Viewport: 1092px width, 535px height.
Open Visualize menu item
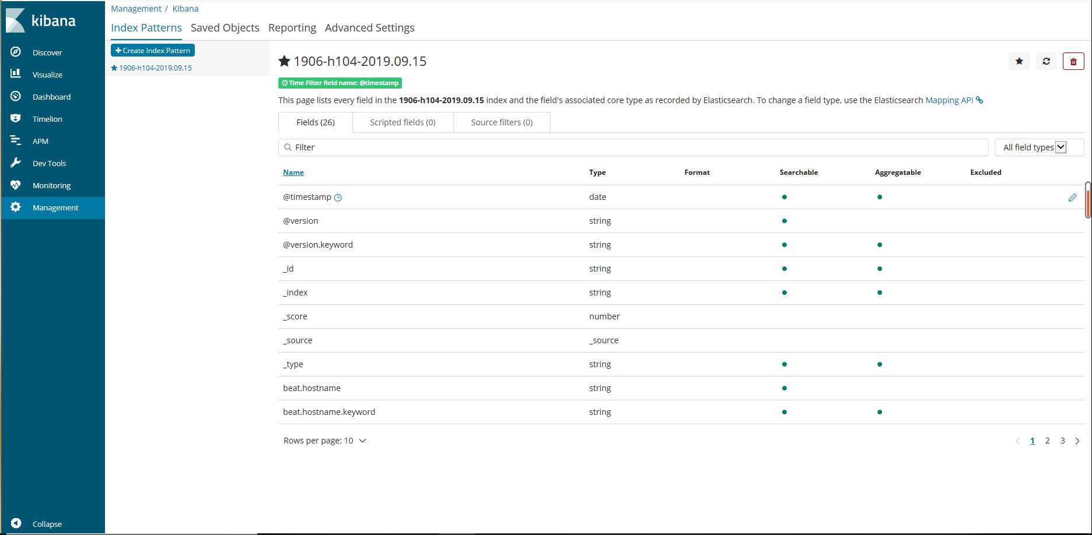[47, 75]
